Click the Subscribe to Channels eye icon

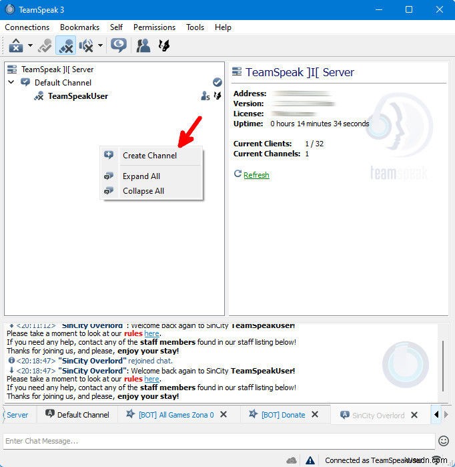point(119,45)
